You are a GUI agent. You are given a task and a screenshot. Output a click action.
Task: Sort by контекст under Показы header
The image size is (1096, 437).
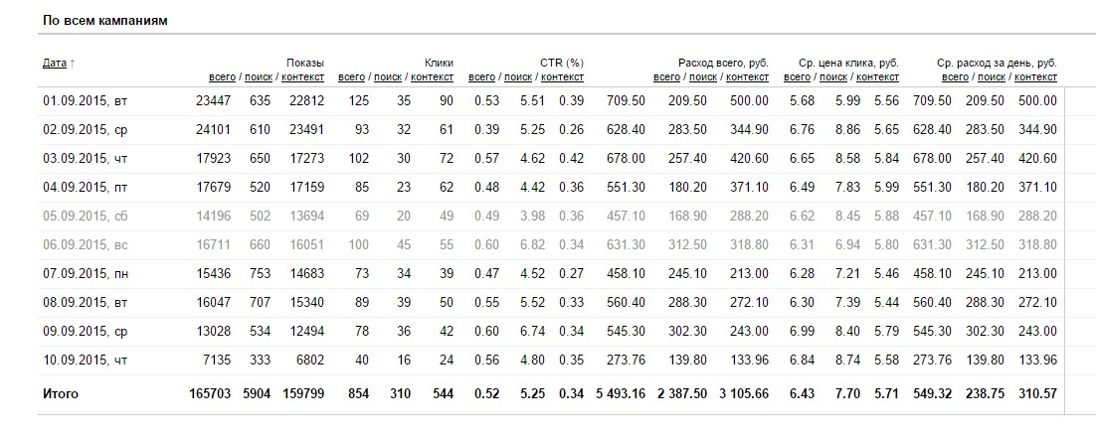[303, 76]
